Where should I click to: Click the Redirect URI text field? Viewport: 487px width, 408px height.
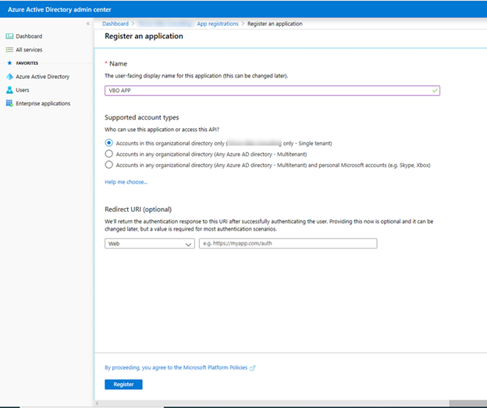coord(288,244)
